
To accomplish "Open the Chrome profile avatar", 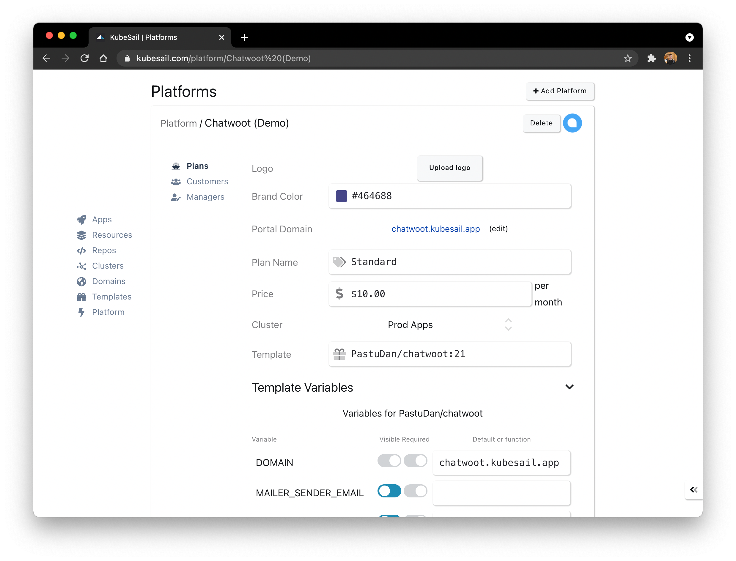I will pyautogui.click(x=670, y=59).
